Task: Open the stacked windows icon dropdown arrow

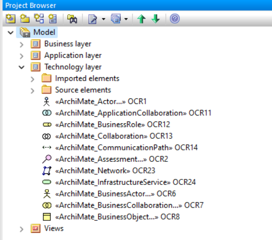Action: click(x=126, y=20)
